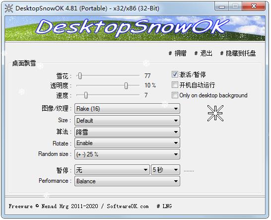Toggle the 激活/暂停 checkbox
271x220 pixels.
[x=175, y=74]
